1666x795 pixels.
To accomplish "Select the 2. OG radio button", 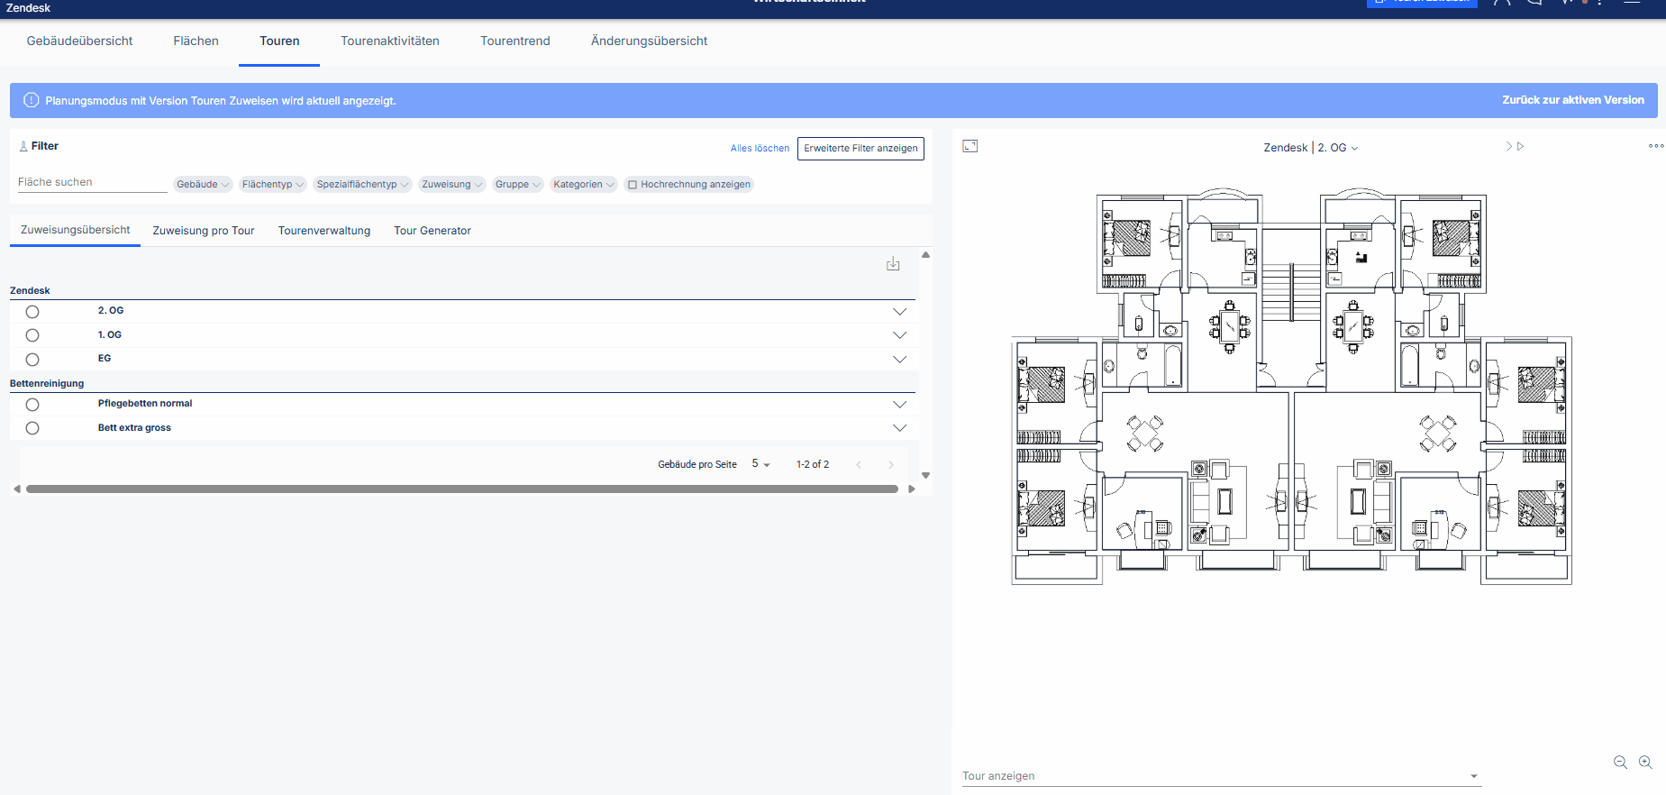I will 32,312.
